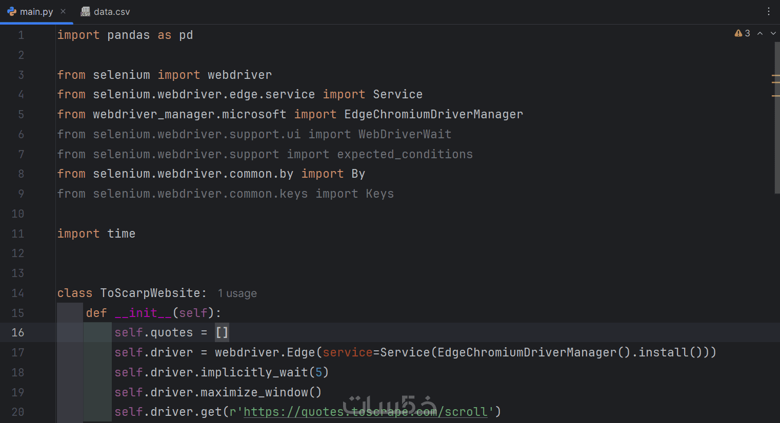Screen dimensions: 780x423
Task: Click "By" at the end of line 8
Action: coord(358,174)
